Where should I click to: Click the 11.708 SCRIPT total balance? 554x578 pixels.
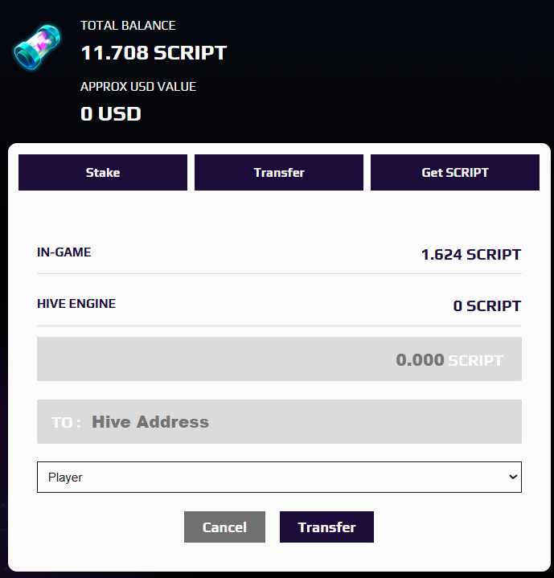(x=154, y=53)
